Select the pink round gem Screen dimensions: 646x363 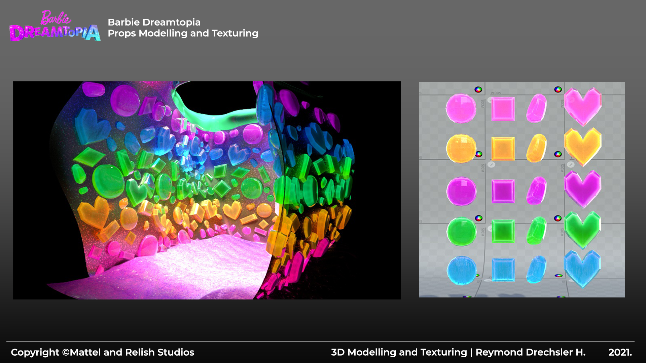[x=461, y=108]
